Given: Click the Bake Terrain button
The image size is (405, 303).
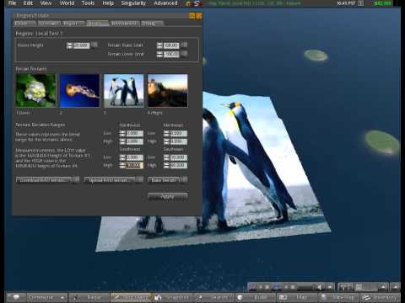Looking at the screenshot, I should click(x=165, y=180).
